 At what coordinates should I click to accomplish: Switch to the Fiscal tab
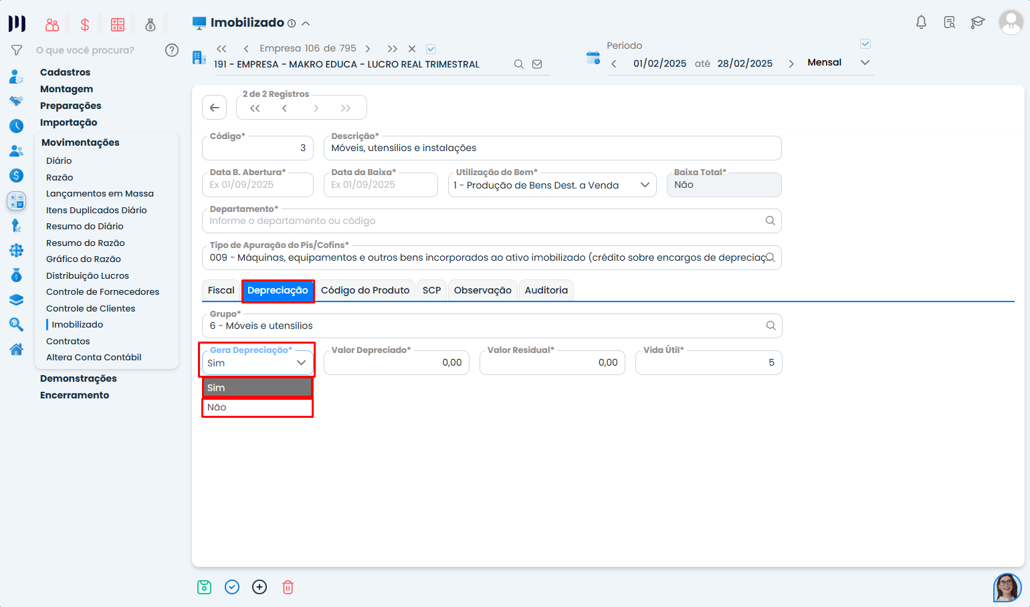[x=221, y=290]
